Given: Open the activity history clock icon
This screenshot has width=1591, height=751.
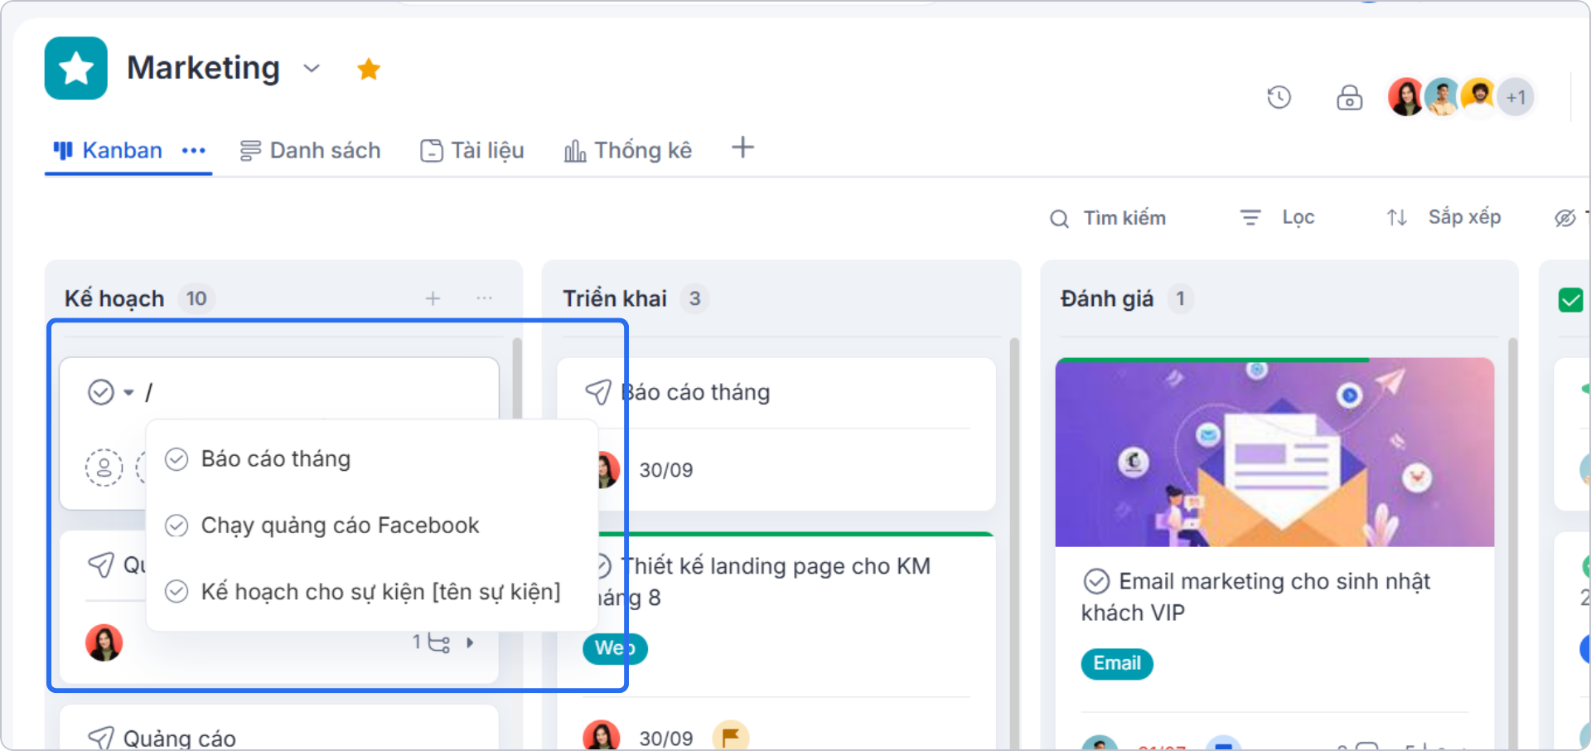Looking at the screenshot, I should (x=1279, y=98).
